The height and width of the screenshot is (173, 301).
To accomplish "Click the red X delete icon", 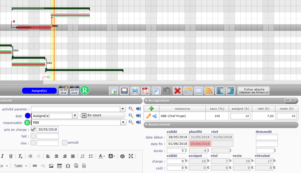I will (x=177, y=91).
